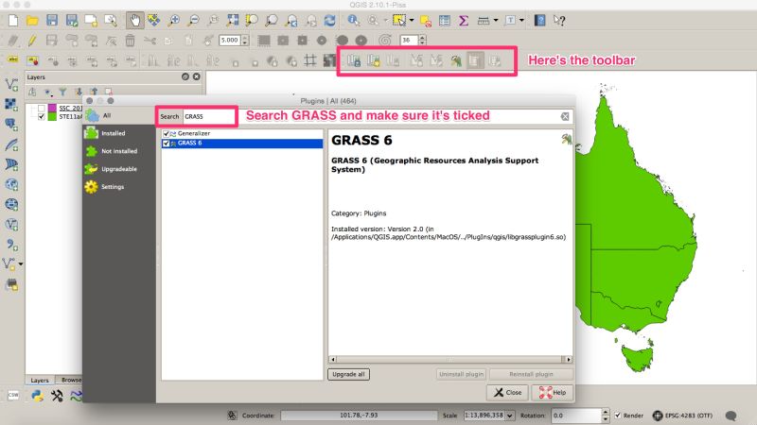Close the Layers panel with its X button

point(197,76)
